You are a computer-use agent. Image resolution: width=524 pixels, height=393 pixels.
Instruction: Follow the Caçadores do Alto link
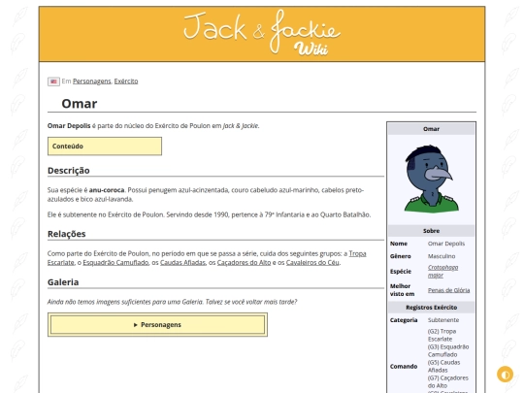pyautogui.click(x=244, y=263)
